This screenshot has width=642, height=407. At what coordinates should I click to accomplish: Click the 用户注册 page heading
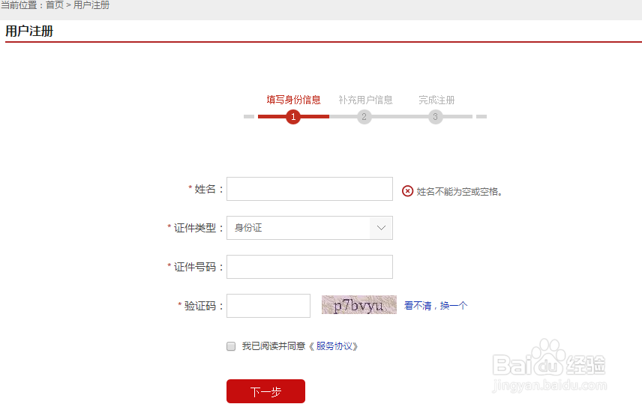(29, 31)
